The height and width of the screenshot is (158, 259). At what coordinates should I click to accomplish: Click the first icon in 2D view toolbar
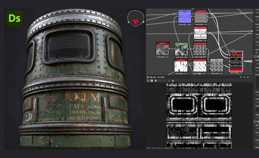[148, 81]
